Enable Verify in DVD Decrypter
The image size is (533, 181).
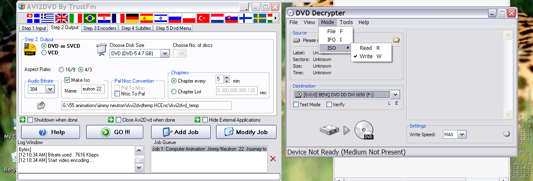tap(329, 105)
